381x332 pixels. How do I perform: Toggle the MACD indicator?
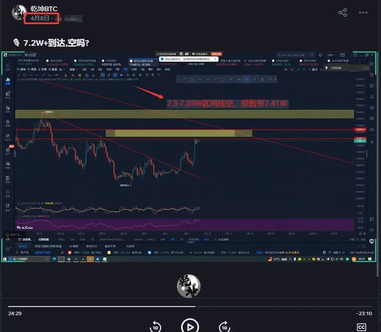click(151, 240)
